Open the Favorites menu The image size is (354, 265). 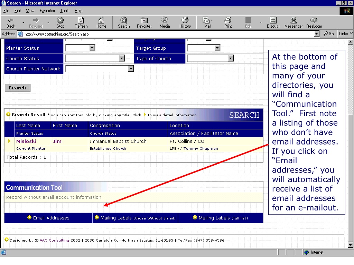pyautogui.click(x=47, y=11)
